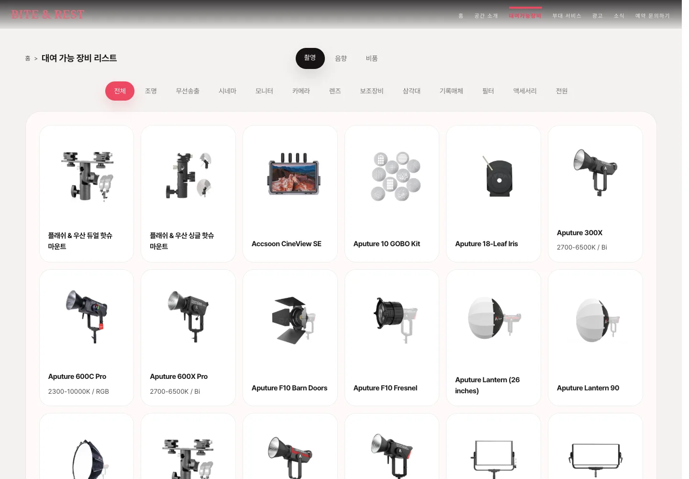Open the 부대 서비스 menu item
This screenshot has width=689, height=479.
(x=567, y=16)
